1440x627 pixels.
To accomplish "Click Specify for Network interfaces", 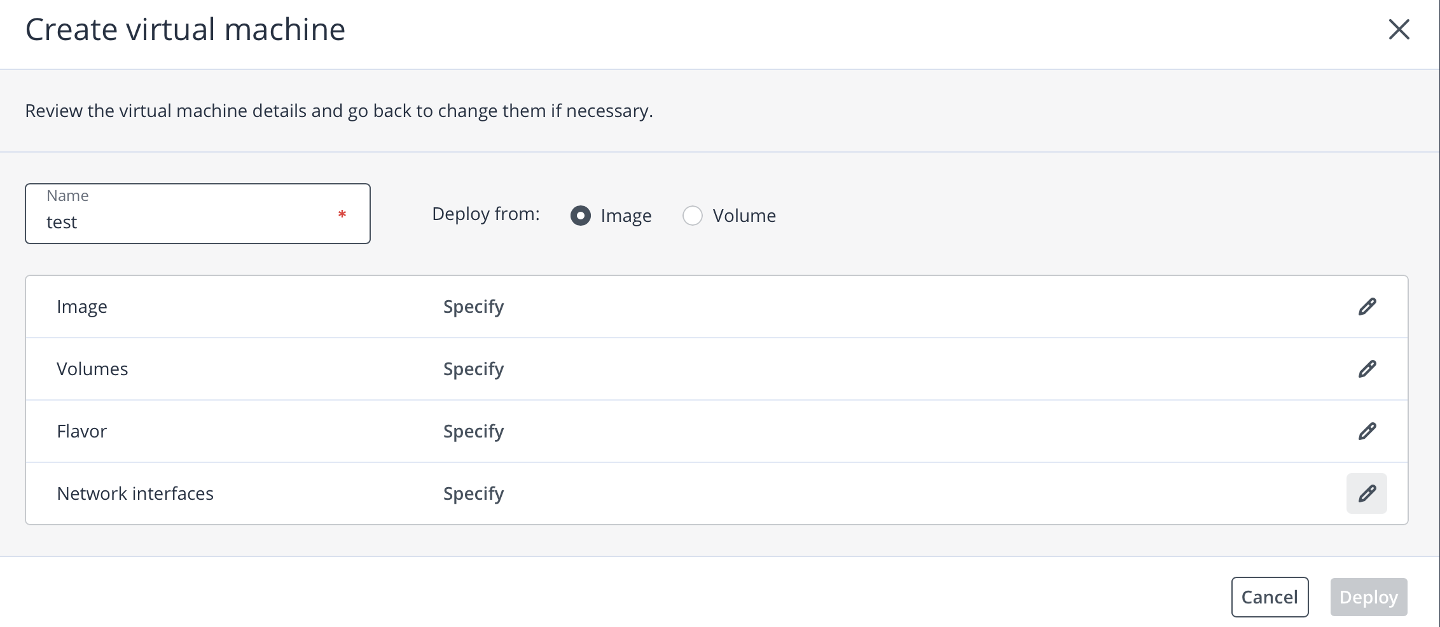I will (473, 493).
